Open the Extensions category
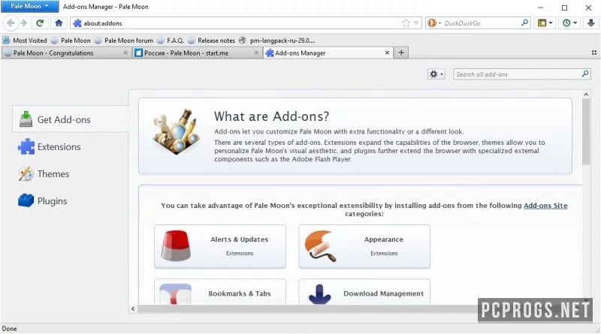The height and width of the screenshot is (334, 601). [x=71, y=147]
